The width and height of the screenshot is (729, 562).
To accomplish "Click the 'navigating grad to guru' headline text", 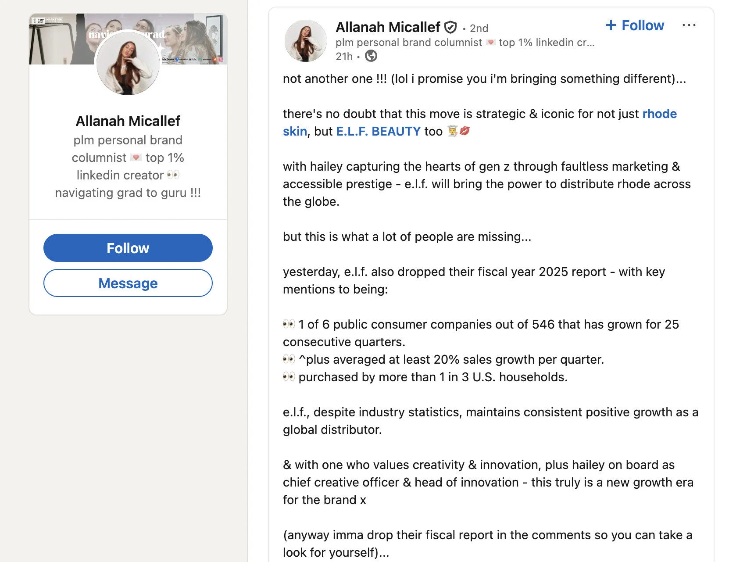I will pyautogui.click(x=128, y=192).
